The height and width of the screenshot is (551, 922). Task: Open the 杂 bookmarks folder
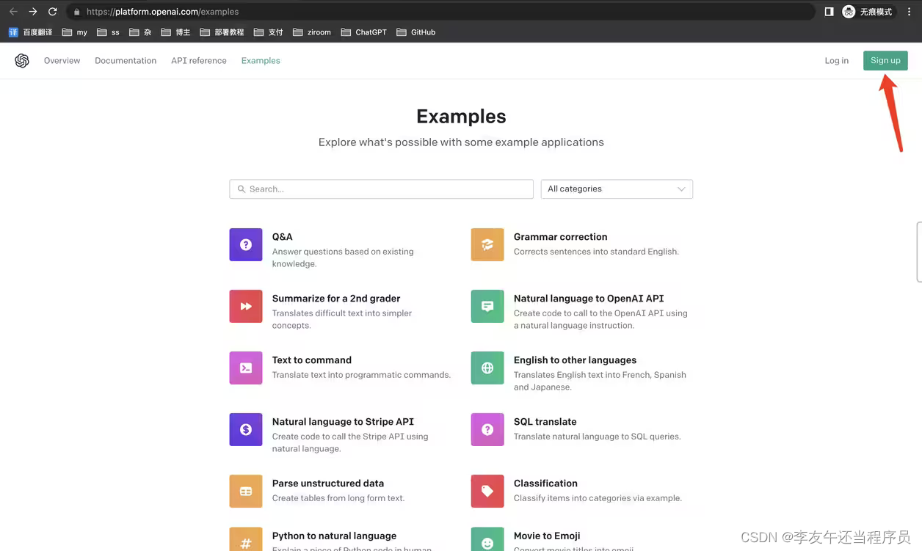coord(140,32)
